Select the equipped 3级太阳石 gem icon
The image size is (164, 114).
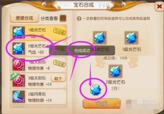tap(19, 80)
